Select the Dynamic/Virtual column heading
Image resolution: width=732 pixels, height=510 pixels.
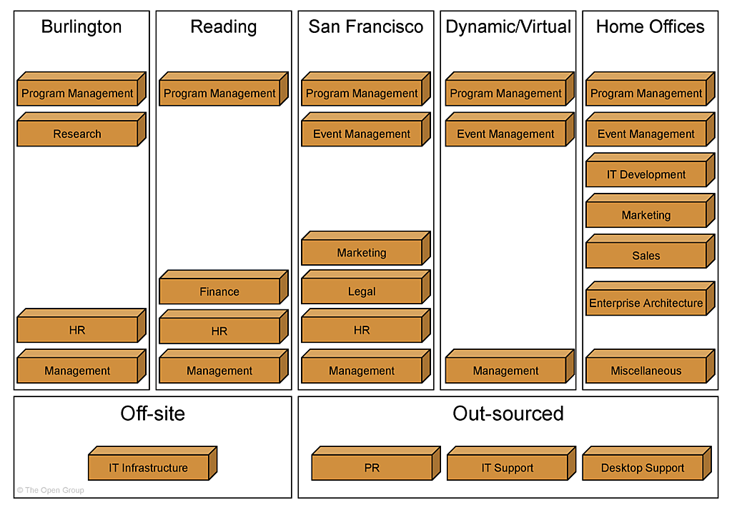pos(508,27)
